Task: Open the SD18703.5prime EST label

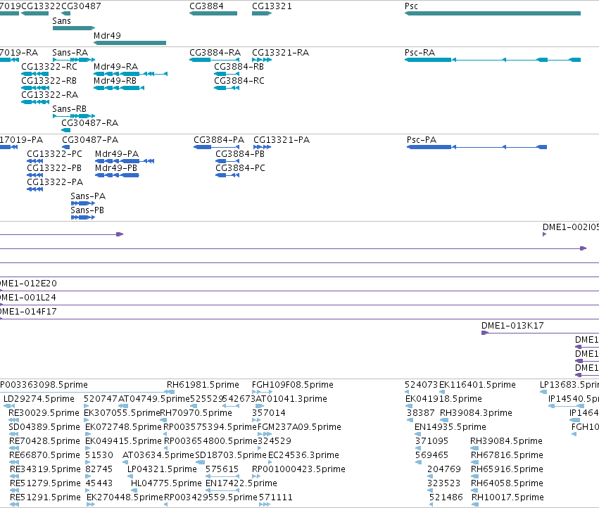Action: (x=231, y=455)
